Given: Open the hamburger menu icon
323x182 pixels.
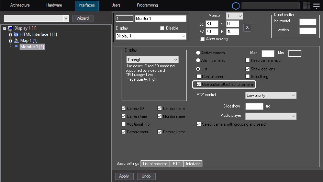Looking at the screenshot, I should 316,6.
